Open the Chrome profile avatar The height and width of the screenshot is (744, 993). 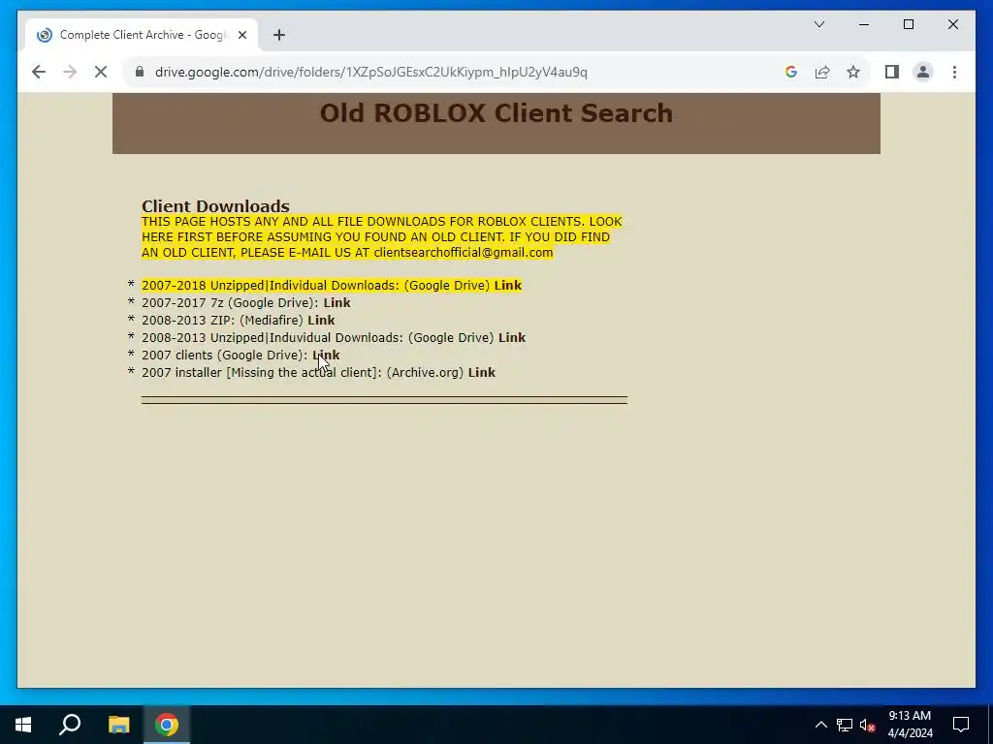tap(923, 72)
